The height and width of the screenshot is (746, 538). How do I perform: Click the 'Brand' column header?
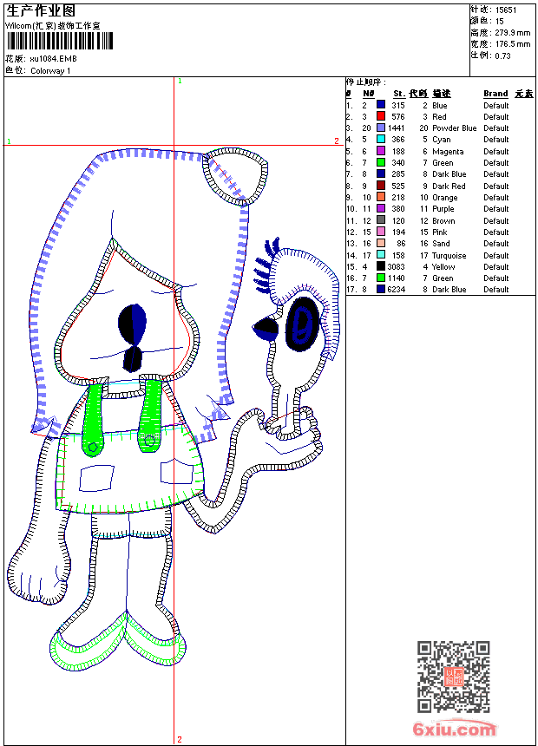coord(495,94)
